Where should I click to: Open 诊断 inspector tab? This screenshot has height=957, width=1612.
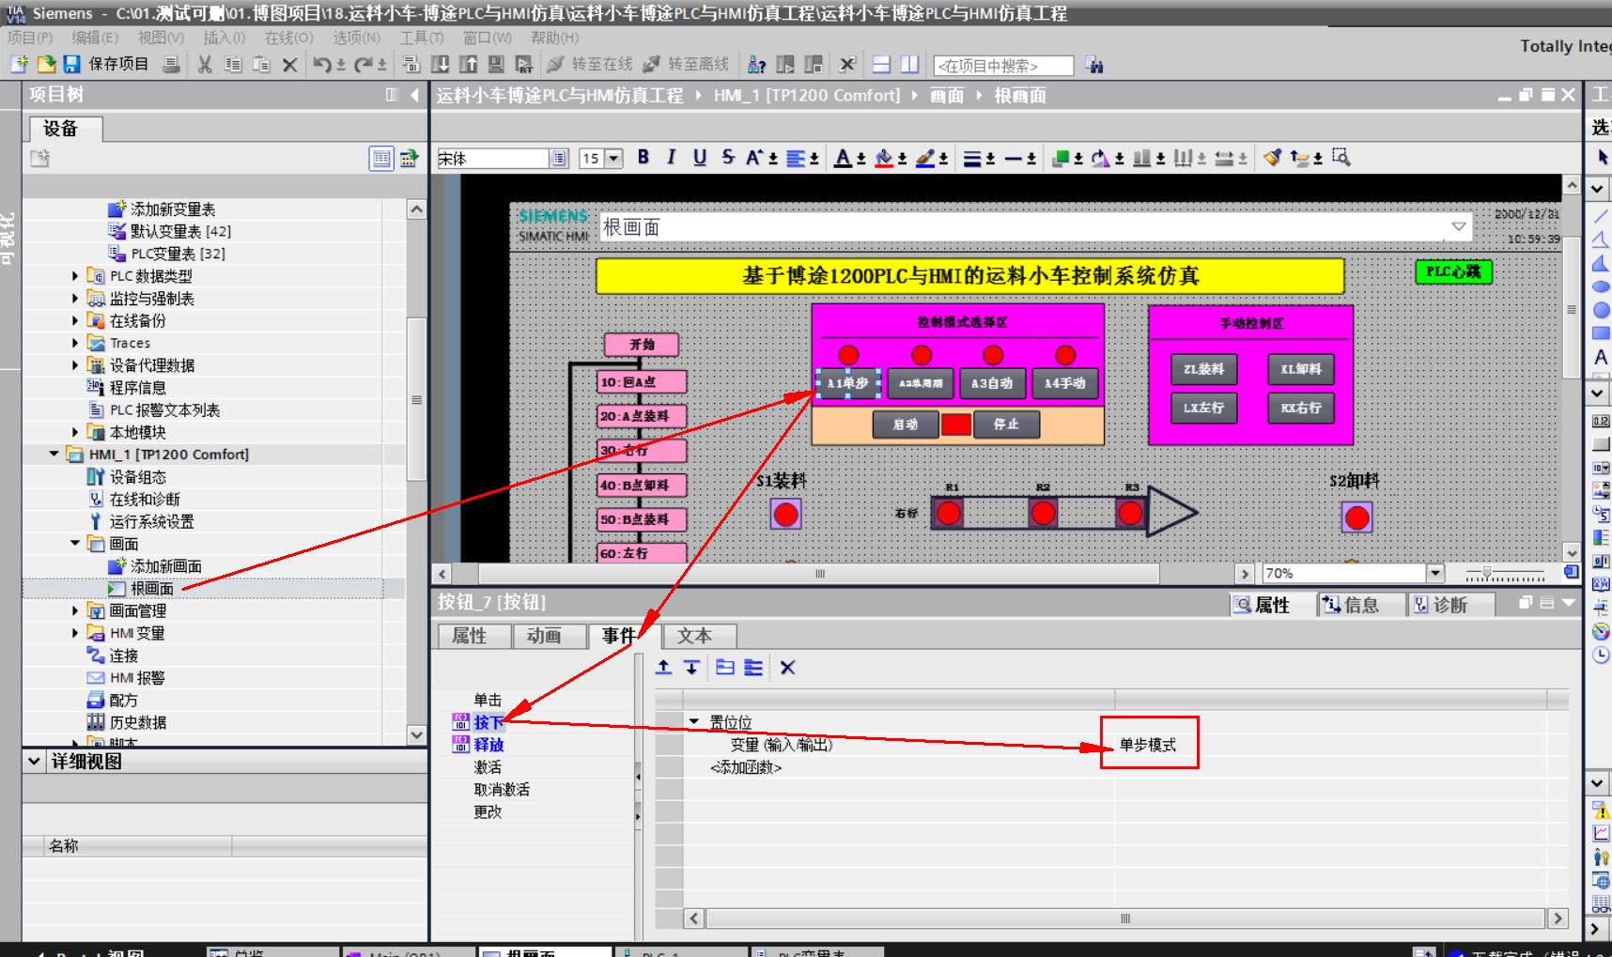click(1449, 605)
